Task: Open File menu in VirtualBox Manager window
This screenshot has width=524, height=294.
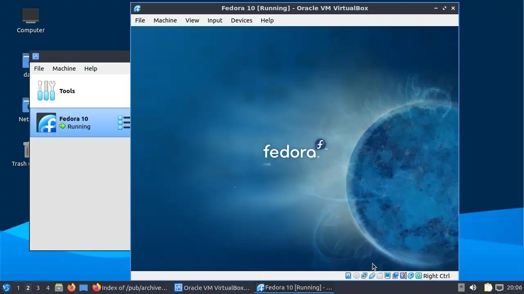Action: (x=39, y=69)
